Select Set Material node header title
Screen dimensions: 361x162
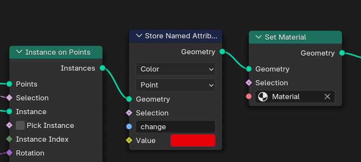click(286, 37)
